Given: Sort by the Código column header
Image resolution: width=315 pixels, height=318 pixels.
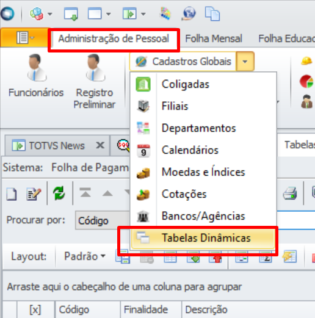Looking at the screenshot, I should 87,309.
